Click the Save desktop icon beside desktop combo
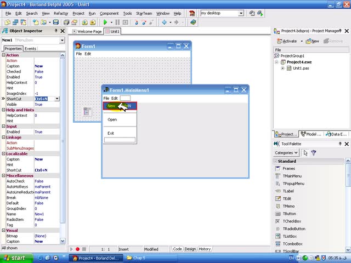Screen dimensions: 351x263 pyautogui.click(x=252, y=13)
